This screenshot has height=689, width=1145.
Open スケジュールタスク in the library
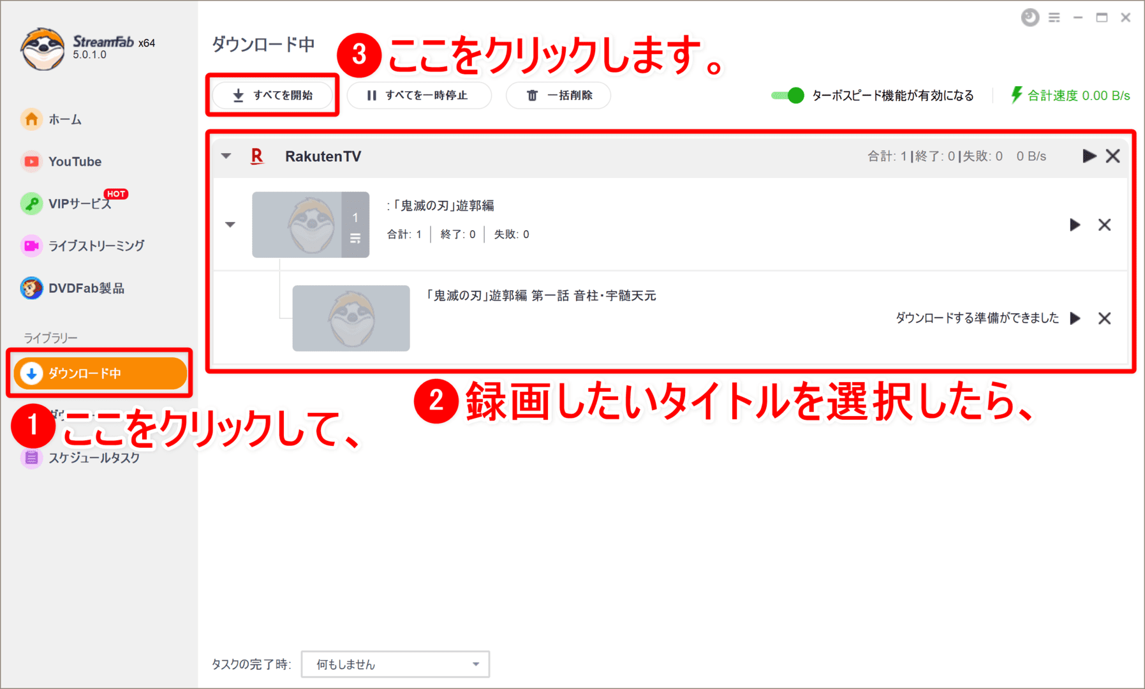click(x=94, y=457)
